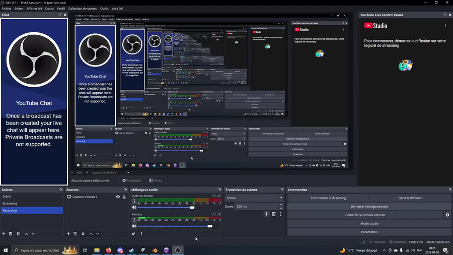Zoom out preview with minus button
The height and width of the screenshot is (255, 453).
click(x=72, y=172)
